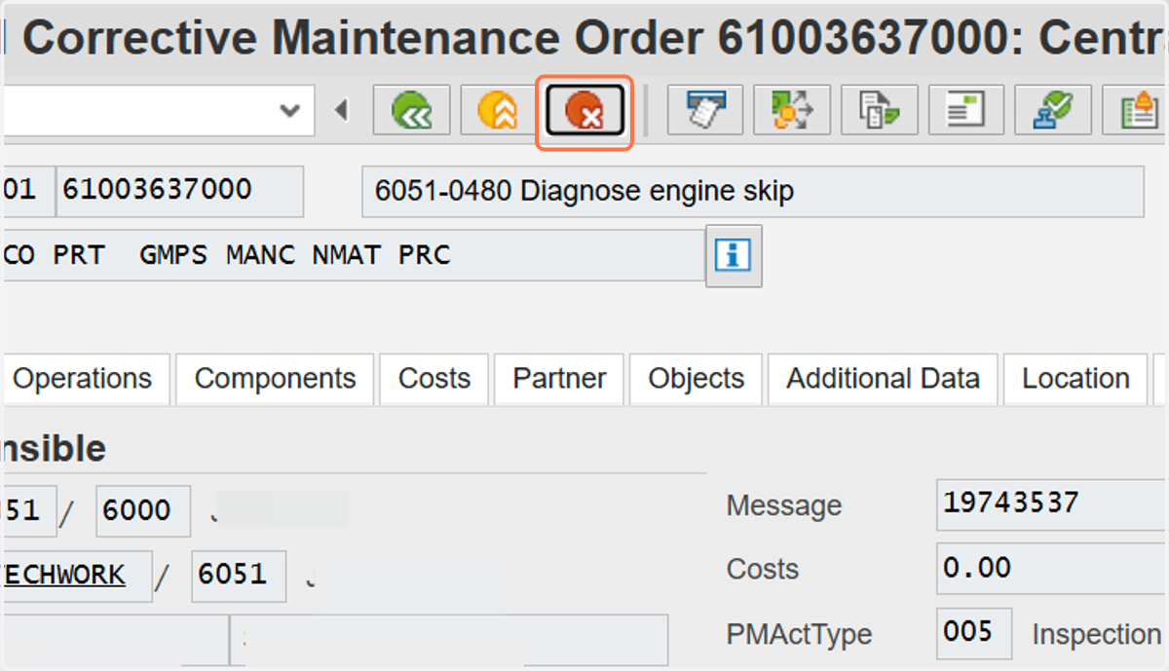Go to the Partner tab
The height and width of the screenshot is (671, 1169).
click(560, 379)
